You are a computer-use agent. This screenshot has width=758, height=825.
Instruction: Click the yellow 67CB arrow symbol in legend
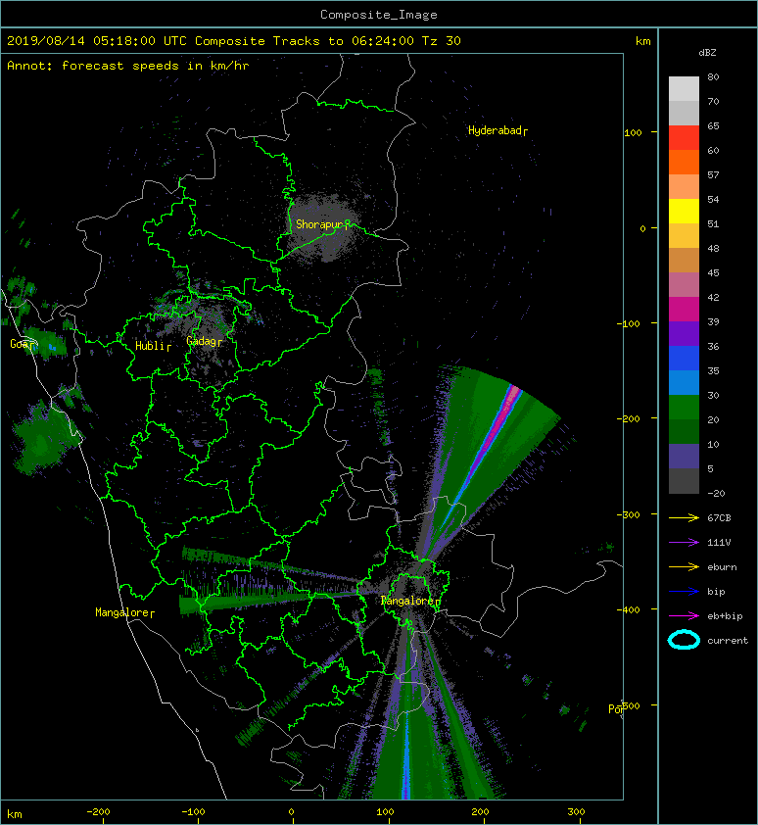tap(684, 518)
